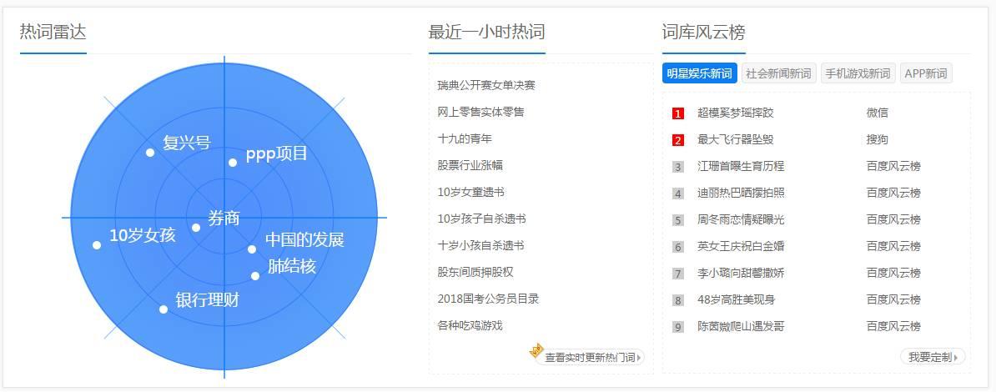This screenshot has width=996, height=392.
Task: Click the gray rank 6 badge
Action: (x=677, y=247)
